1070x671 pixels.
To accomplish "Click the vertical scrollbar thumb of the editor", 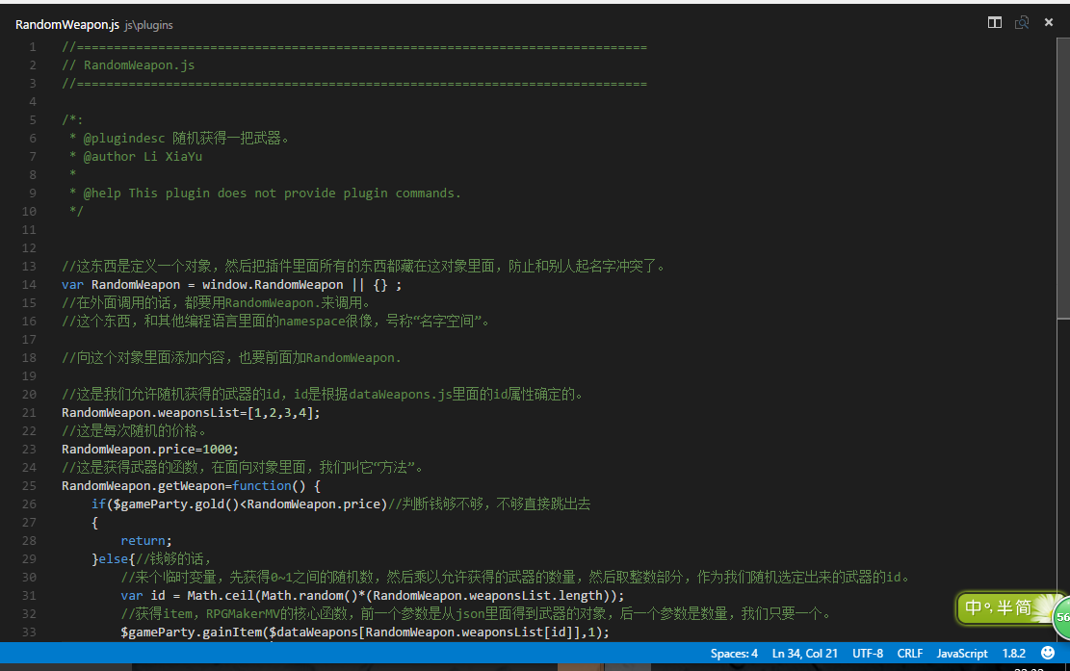I will pyautogui.click(x=1063, y=177).
